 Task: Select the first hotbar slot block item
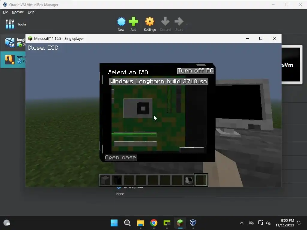pyautogui.click(x=105, y=180)
